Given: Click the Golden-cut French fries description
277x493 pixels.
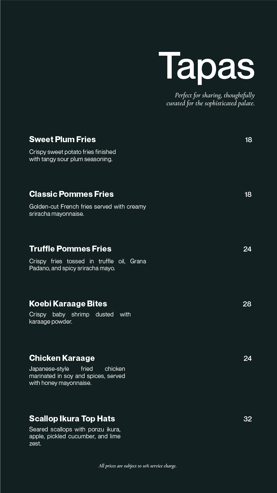Looking at the screenshot, I should [87, 210].
